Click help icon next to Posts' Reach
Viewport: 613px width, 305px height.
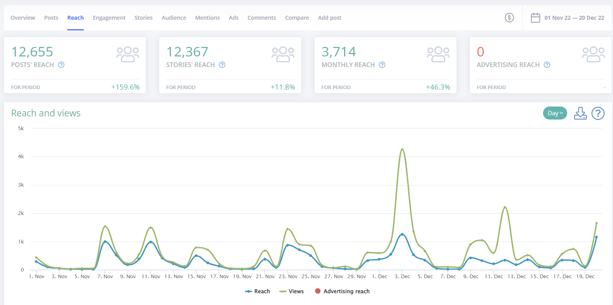click(x=61, y=65)
